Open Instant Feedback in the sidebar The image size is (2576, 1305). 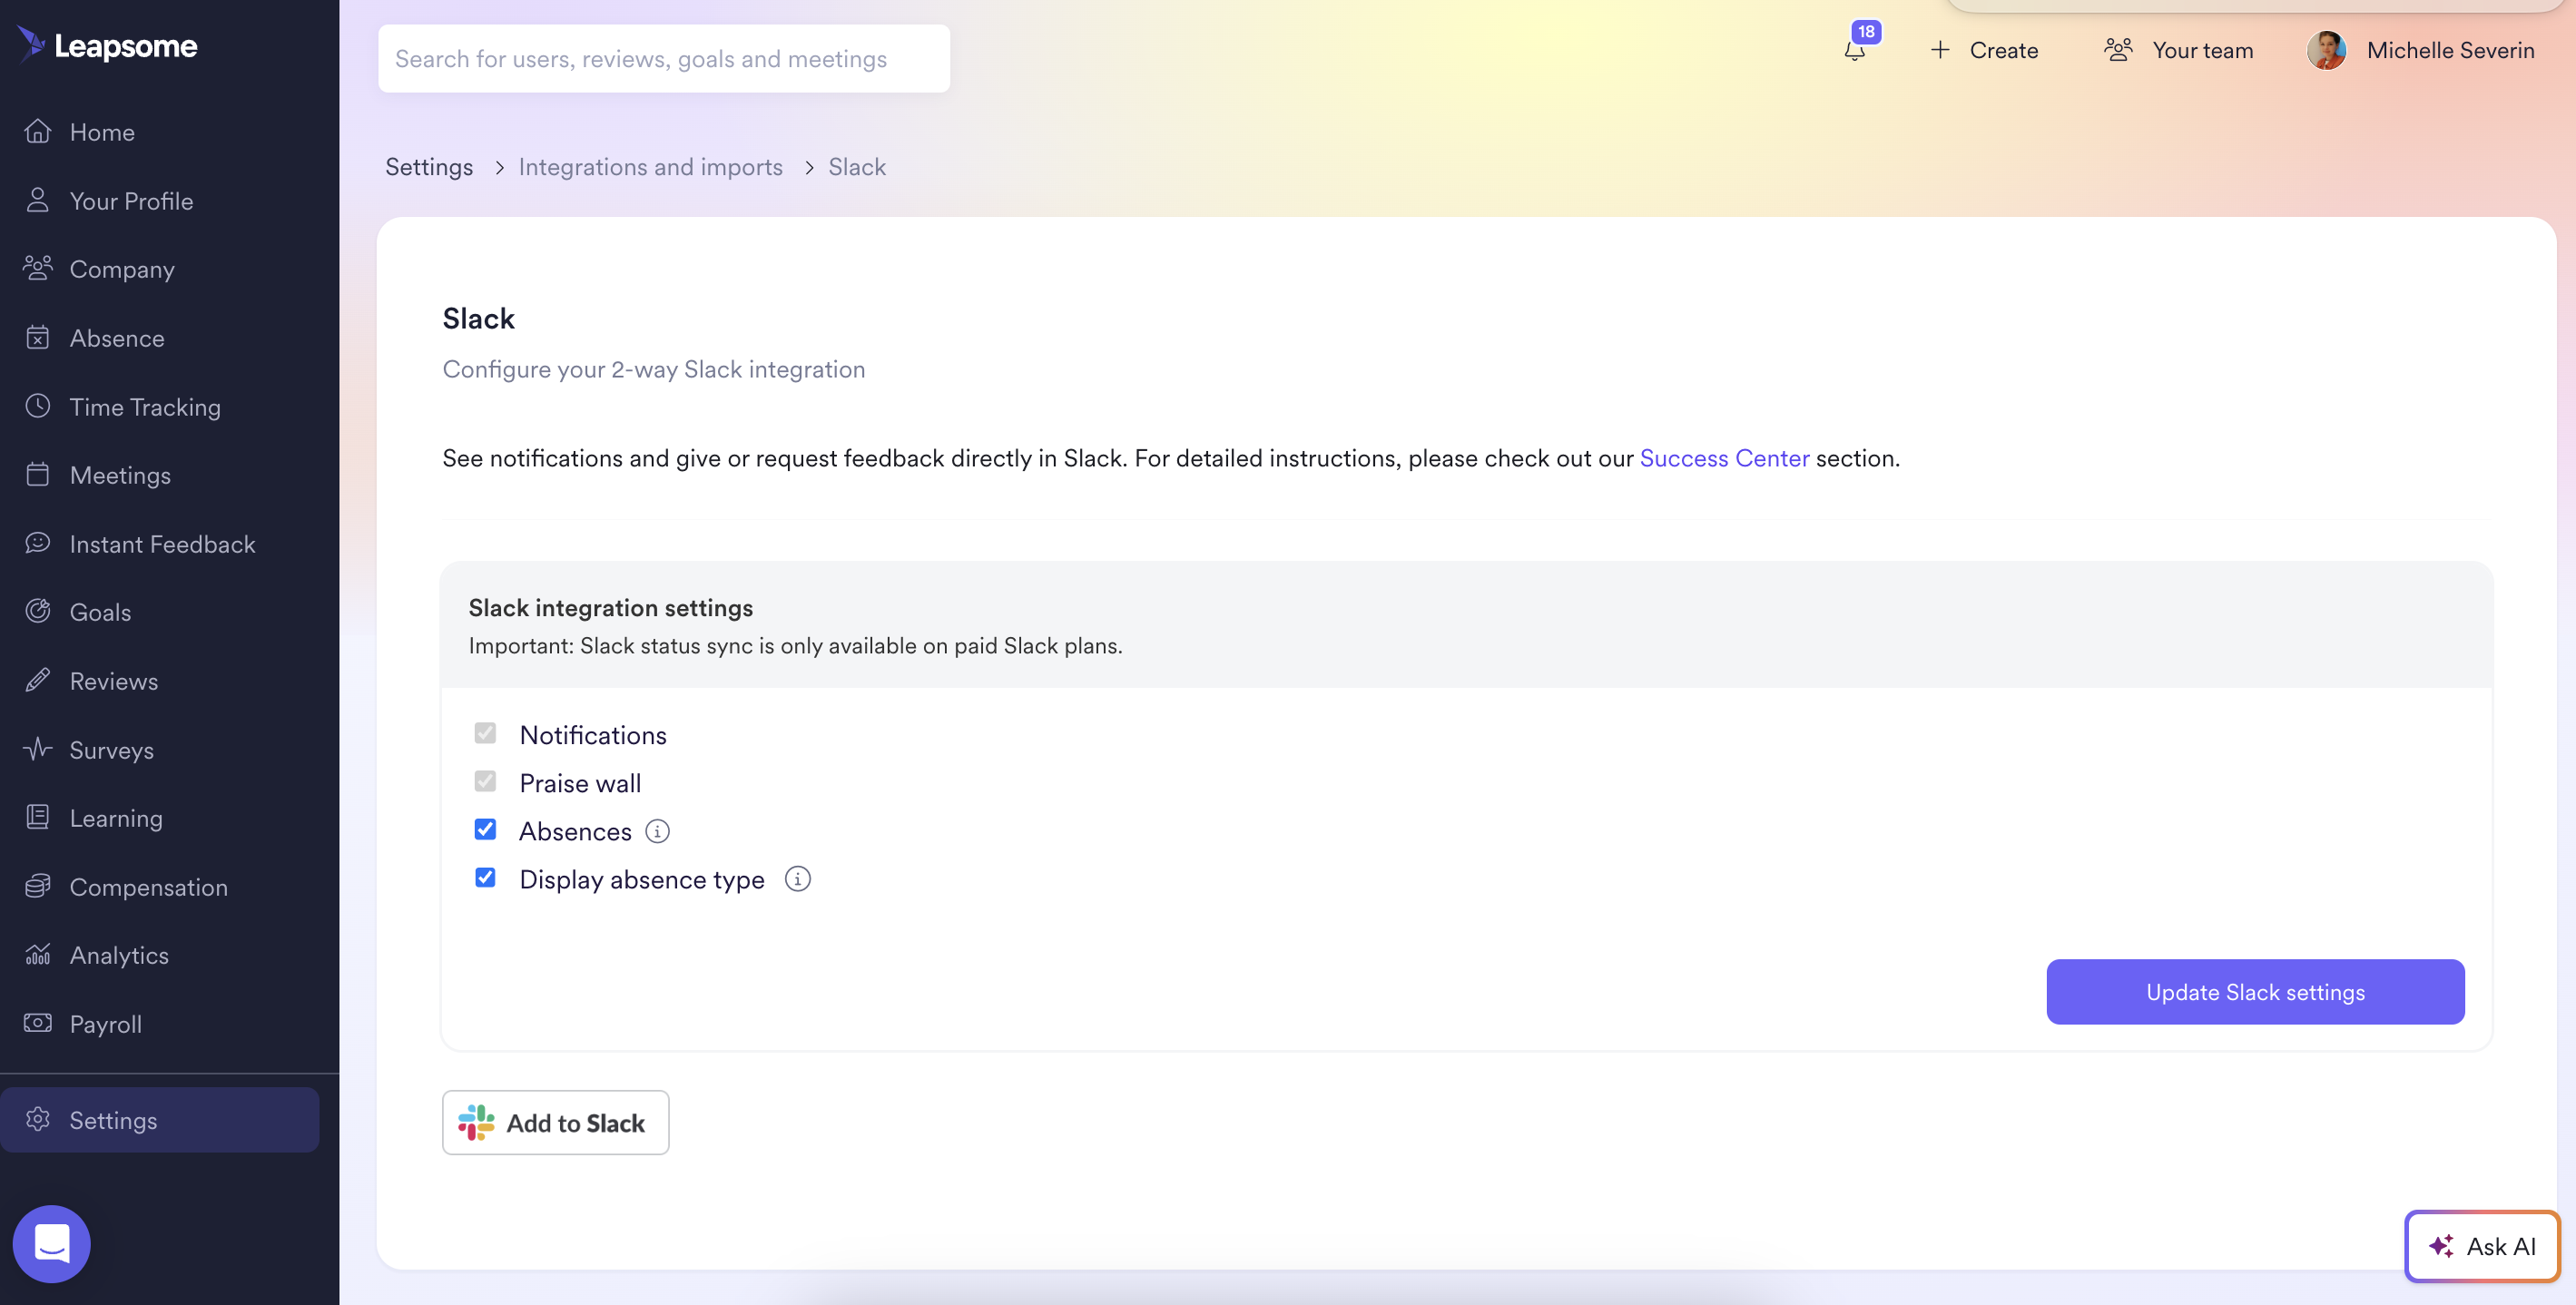(x=160, y=544)
